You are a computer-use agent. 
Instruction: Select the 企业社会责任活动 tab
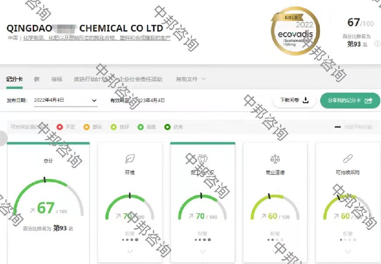(140, 79)
